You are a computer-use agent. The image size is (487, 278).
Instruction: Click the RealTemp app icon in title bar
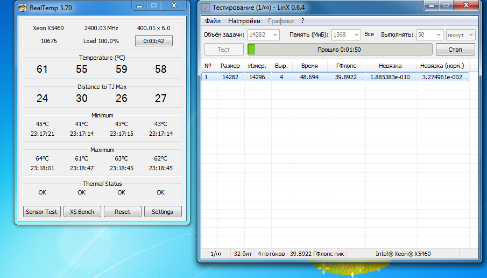click(x=23, y=8)
